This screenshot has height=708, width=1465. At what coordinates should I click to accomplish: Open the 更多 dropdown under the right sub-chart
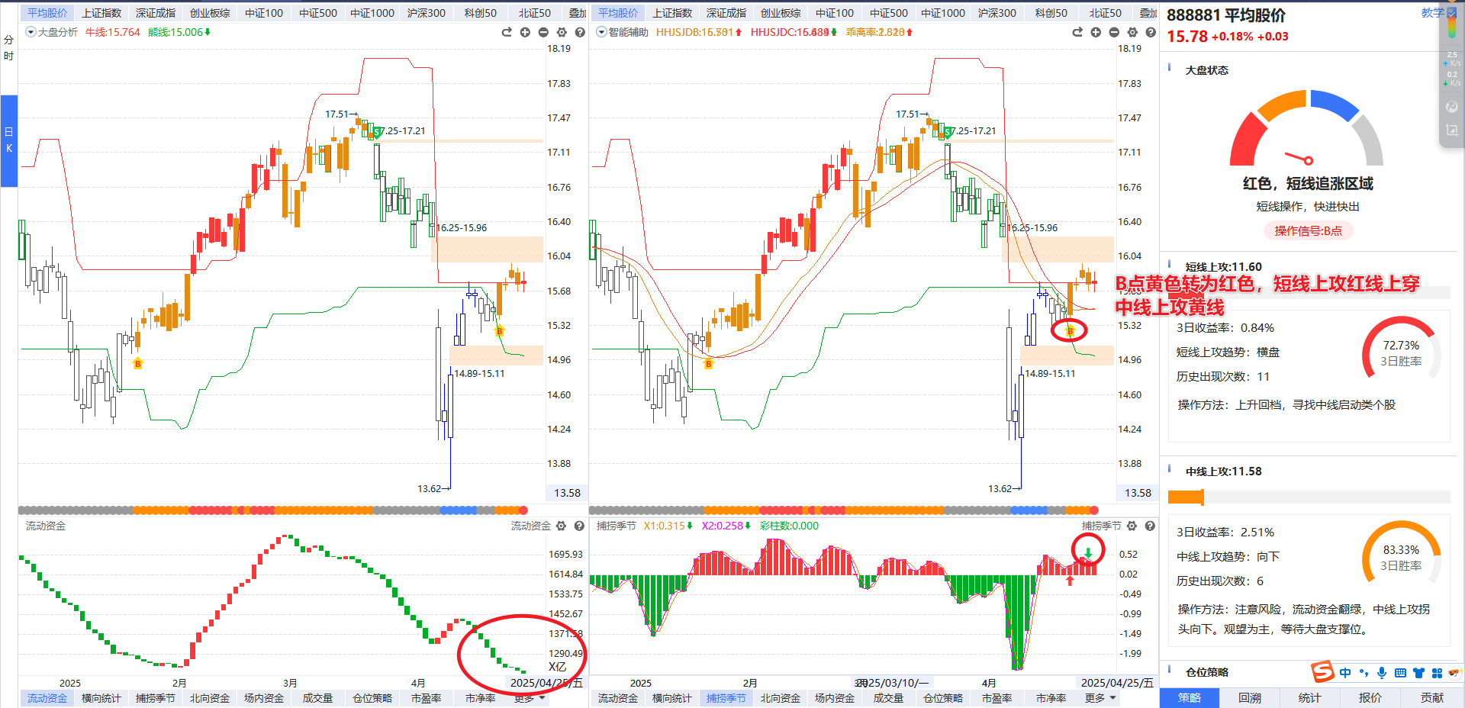point(1100,698)
